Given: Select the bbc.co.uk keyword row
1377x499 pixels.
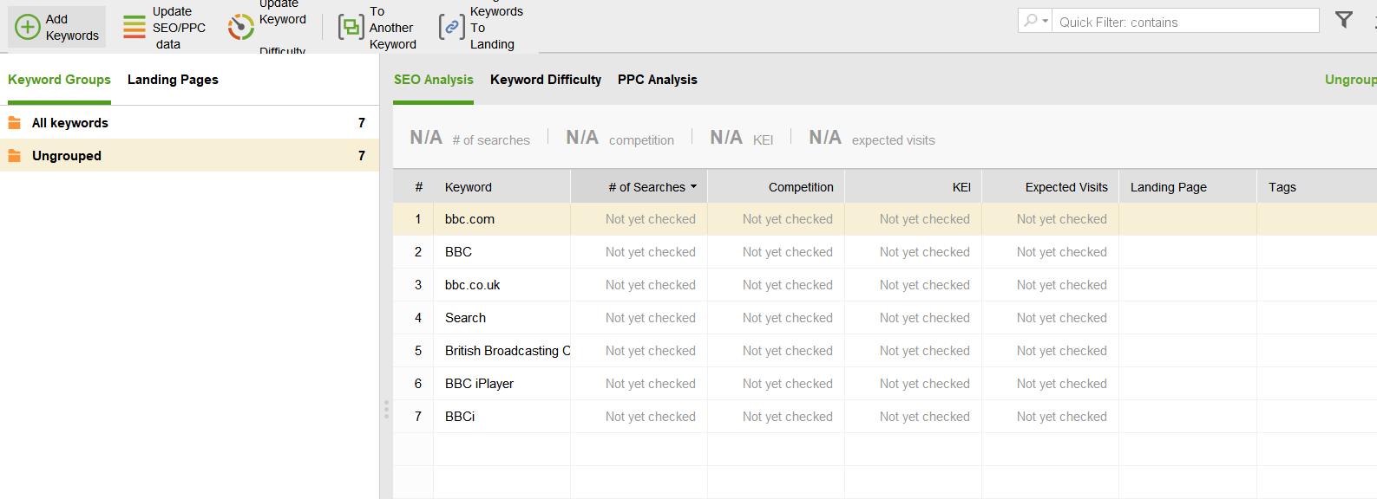Looking at the screenshot, I should (472, 285).
